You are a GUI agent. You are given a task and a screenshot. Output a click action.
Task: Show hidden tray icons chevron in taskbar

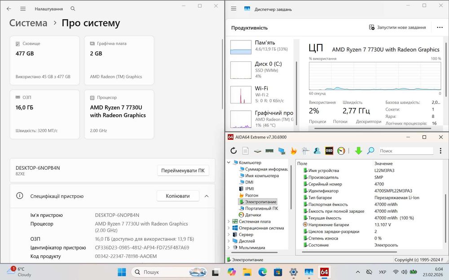pos(358,272)
